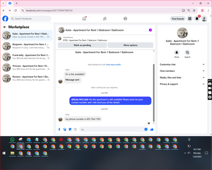Click the Message sent bubble
This screenshot has height=170, width=212.
(73, 80)
